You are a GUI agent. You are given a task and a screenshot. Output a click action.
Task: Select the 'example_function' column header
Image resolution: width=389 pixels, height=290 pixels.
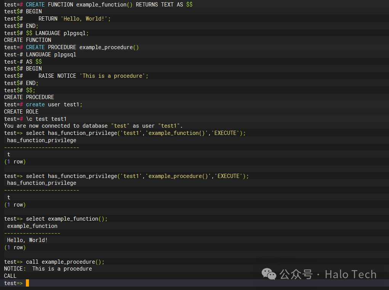(32, 226)
